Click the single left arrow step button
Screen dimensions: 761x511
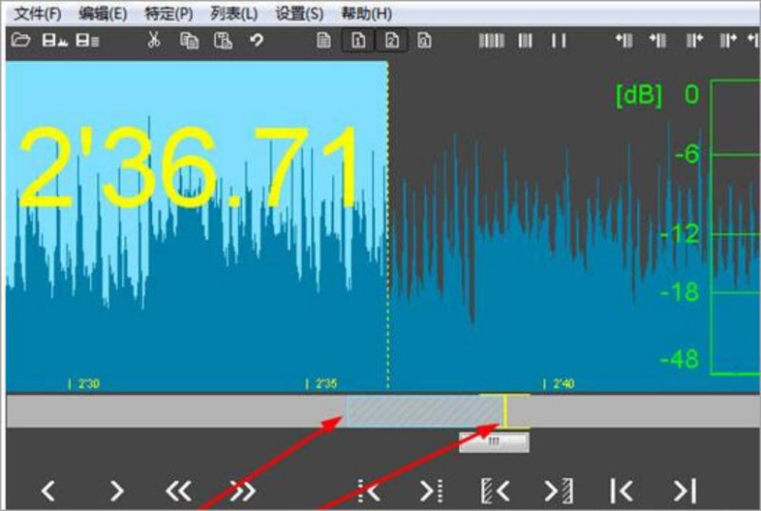(49, 491)
